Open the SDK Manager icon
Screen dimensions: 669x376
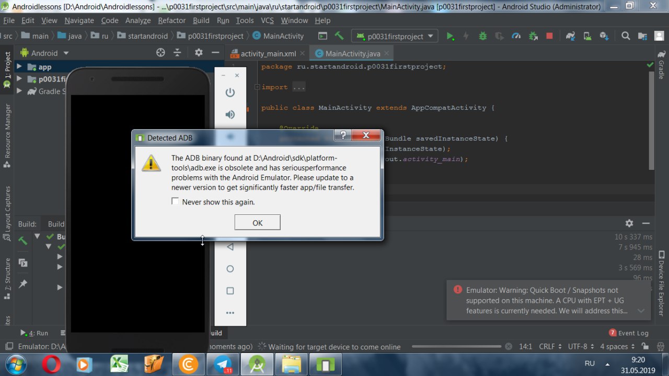(604, 36)
